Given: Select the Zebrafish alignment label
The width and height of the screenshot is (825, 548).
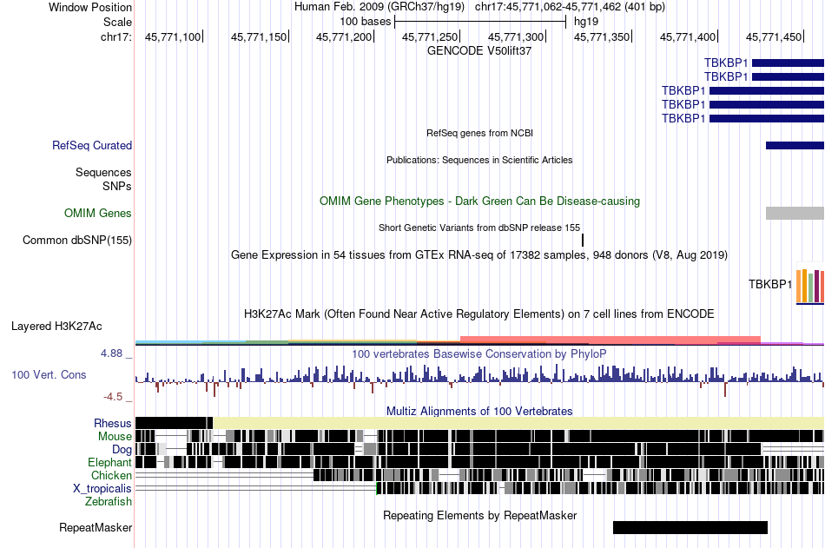Looking at the screenshot, I should 109,501.
